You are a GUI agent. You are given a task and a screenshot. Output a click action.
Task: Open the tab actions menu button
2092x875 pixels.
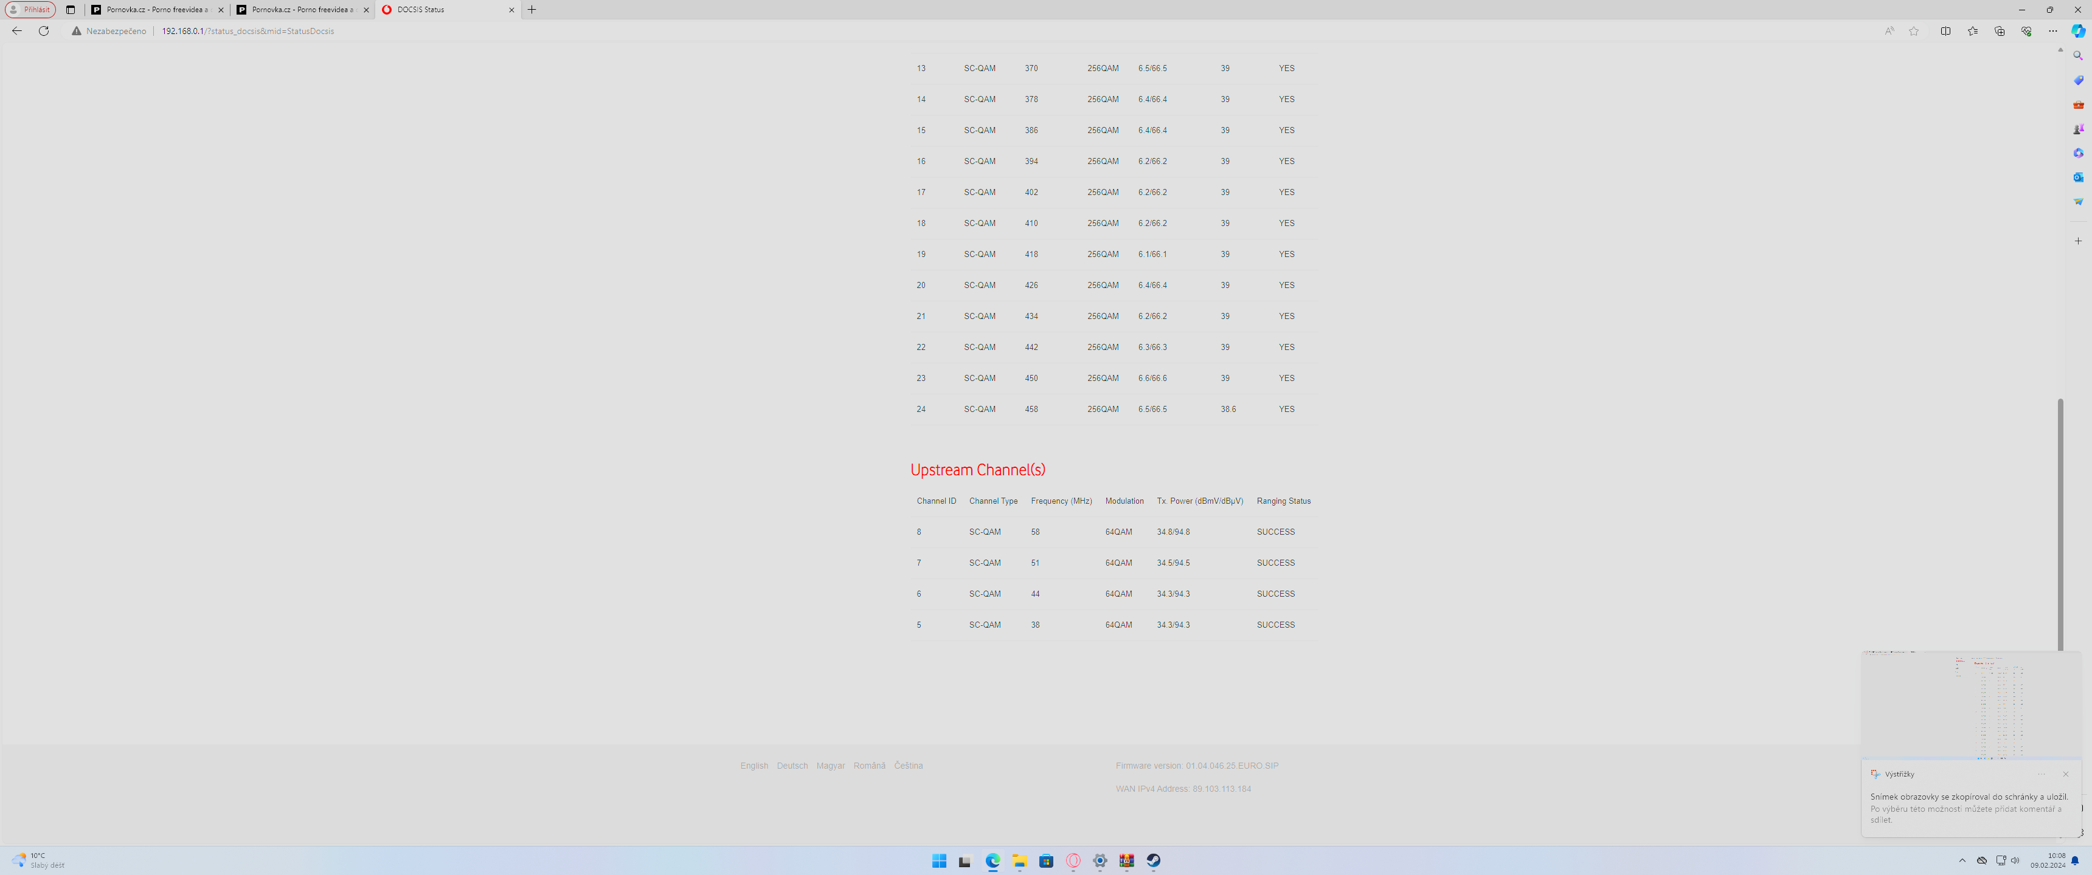pyautogui.click(x=70, y=10)
